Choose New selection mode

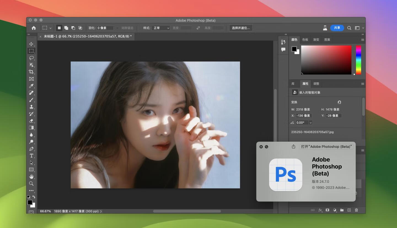pos(59,28)
